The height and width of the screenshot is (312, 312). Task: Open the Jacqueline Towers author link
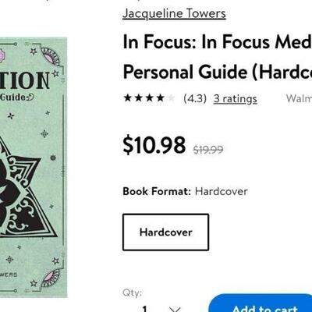(174, 13)
